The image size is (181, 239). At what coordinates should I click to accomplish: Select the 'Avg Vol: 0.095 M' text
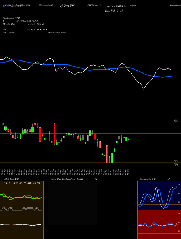(115, 7)
